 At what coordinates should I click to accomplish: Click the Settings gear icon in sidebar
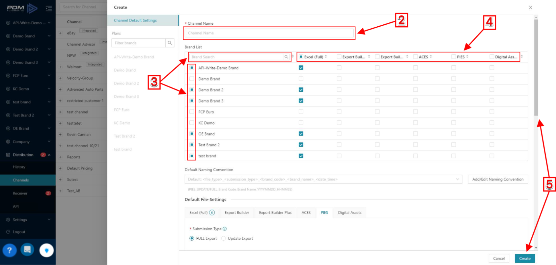[8, 220]
